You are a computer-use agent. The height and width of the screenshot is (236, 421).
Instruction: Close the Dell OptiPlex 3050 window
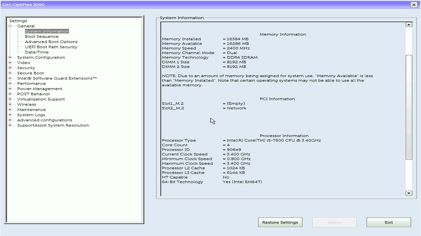[x=414, y=5]
